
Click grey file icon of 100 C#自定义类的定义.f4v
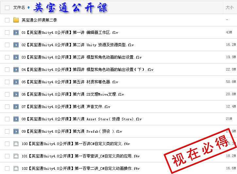coord(16,144)
